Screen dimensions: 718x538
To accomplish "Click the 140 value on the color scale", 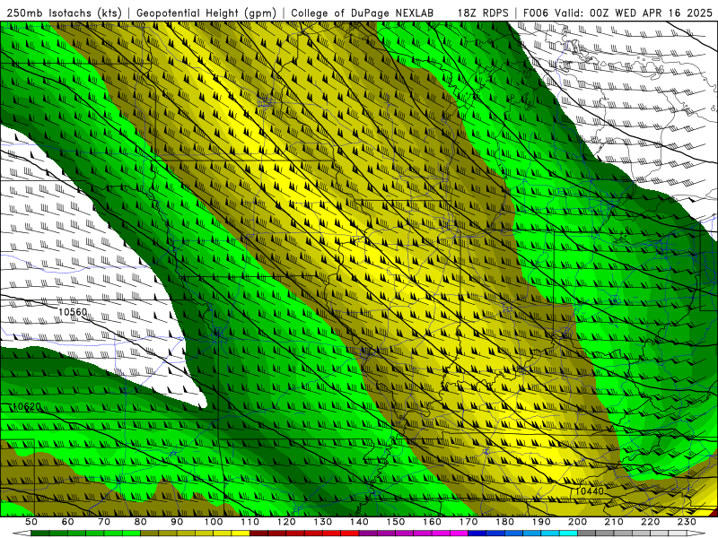I will click(x=359, y=522).
